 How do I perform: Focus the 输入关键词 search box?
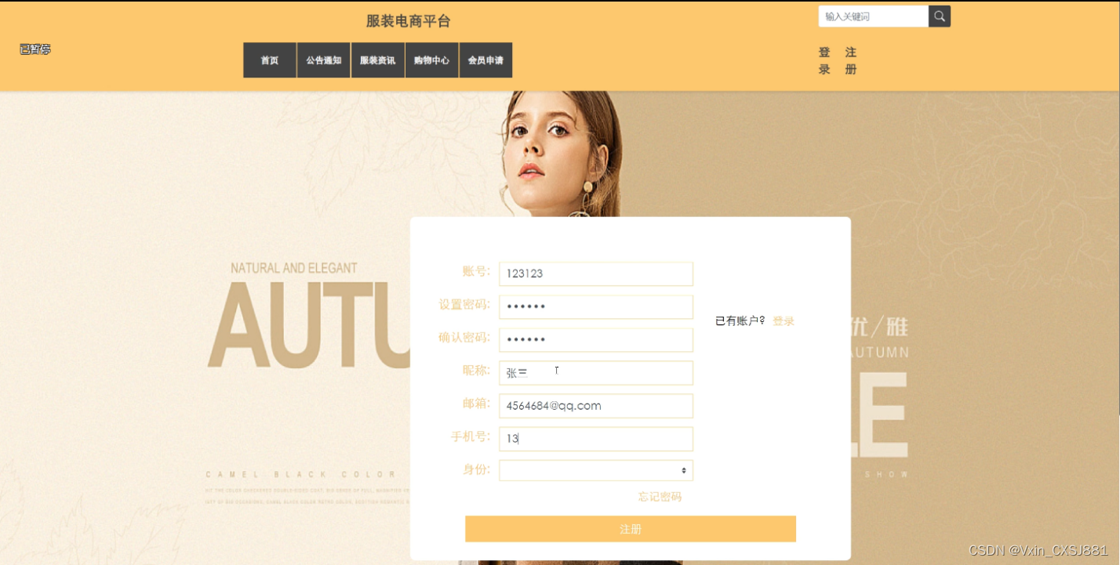point(874,16)
